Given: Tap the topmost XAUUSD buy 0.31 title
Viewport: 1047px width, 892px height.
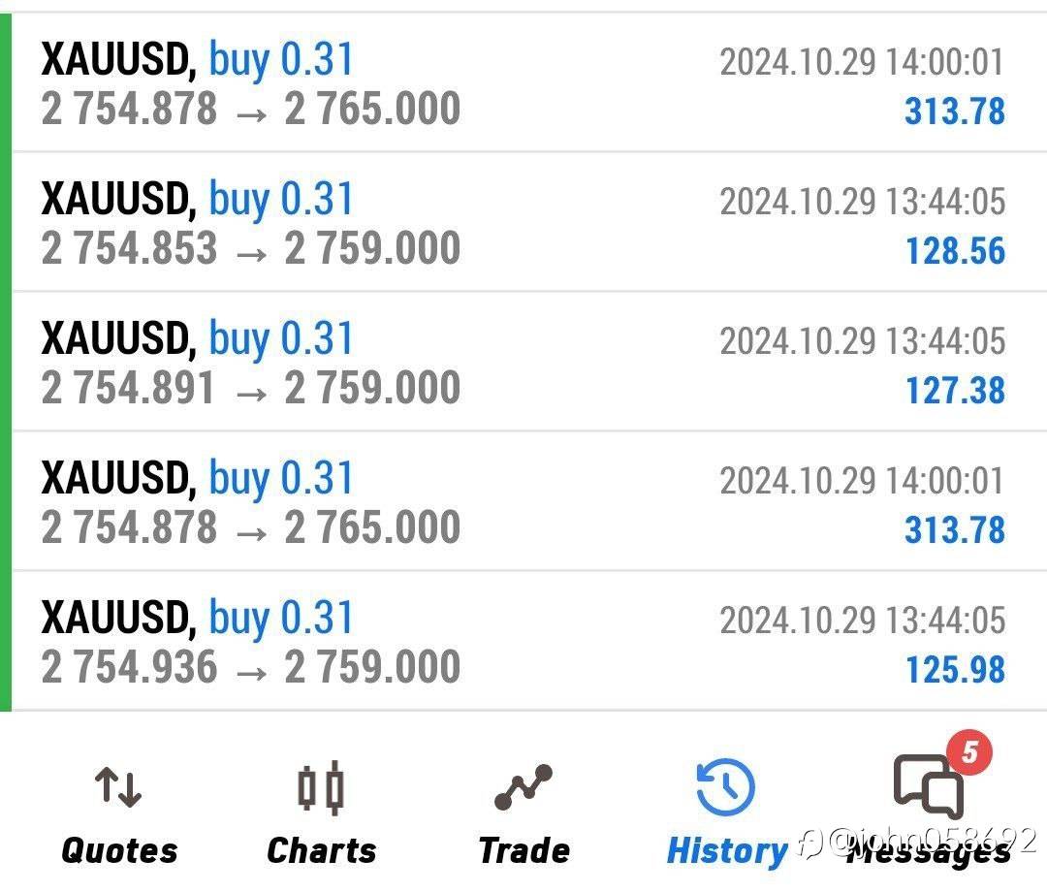Looking at the screenshot, I should pyautogui.click(x=197, y=60).
